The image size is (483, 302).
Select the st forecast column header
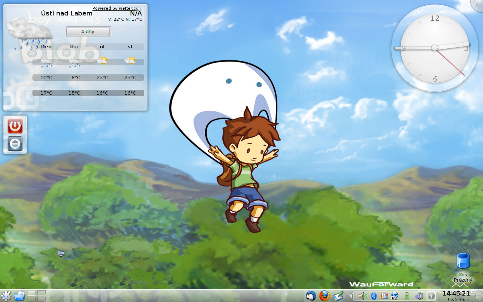[130, 47]
